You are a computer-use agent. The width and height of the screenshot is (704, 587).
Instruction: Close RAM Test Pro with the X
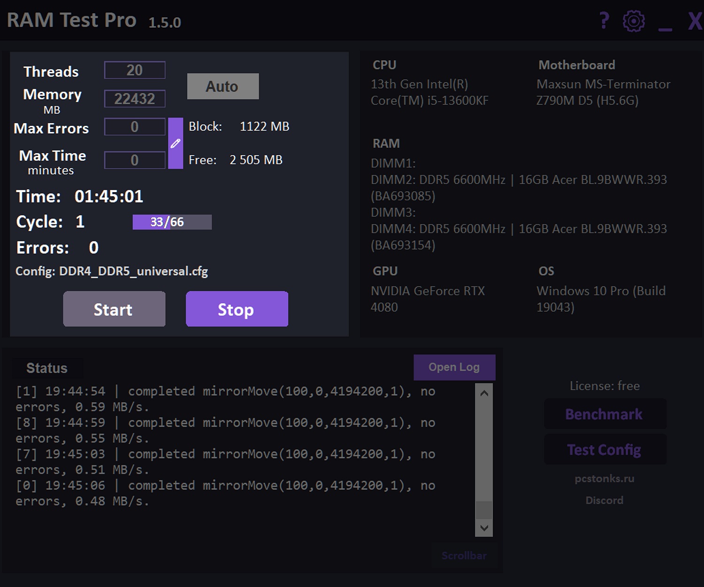click(x=695, y=21)
